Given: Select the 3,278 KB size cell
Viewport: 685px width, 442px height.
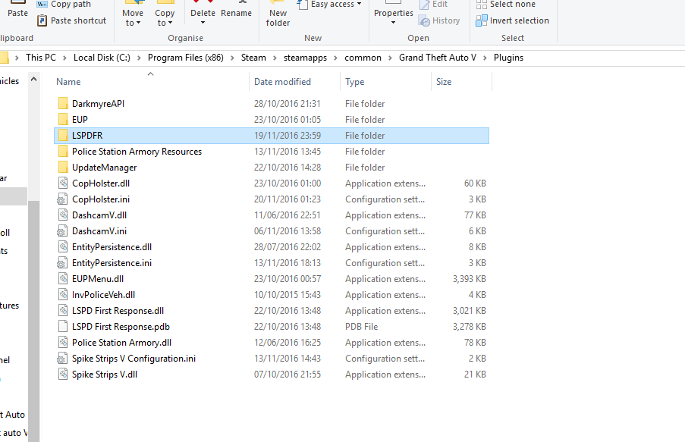Looking at the screenshot, I should pyautogui.click(x=470, y=327).
